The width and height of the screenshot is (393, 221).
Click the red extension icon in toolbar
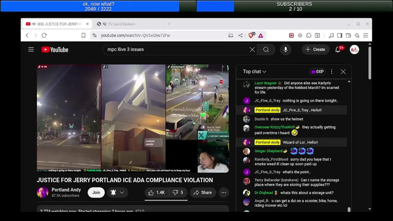(x=291, y=35)
